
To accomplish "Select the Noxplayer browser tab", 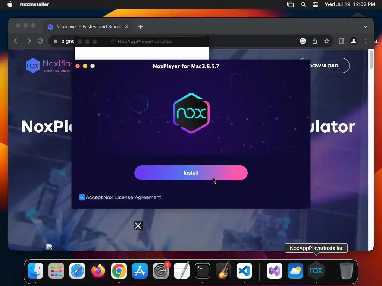I will 88,27.
